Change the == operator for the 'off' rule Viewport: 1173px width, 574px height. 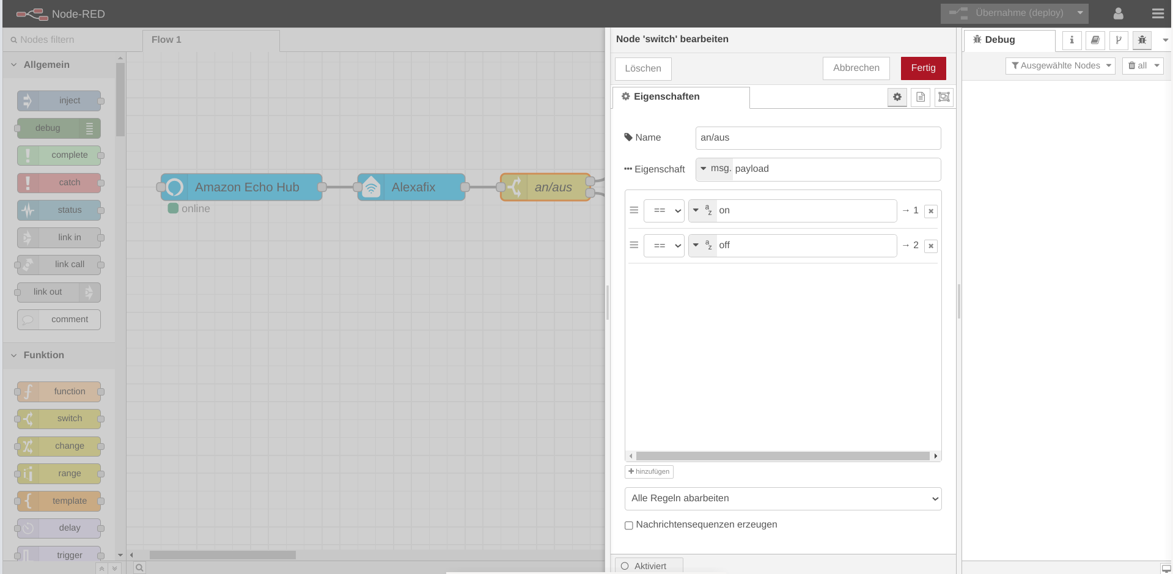pyautogui.click(x=664, y=246)
